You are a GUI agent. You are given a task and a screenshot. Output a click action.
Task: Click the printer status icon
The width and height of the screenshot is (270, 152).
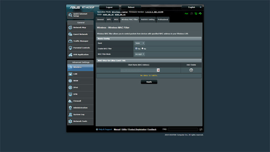tap(192, 14)
